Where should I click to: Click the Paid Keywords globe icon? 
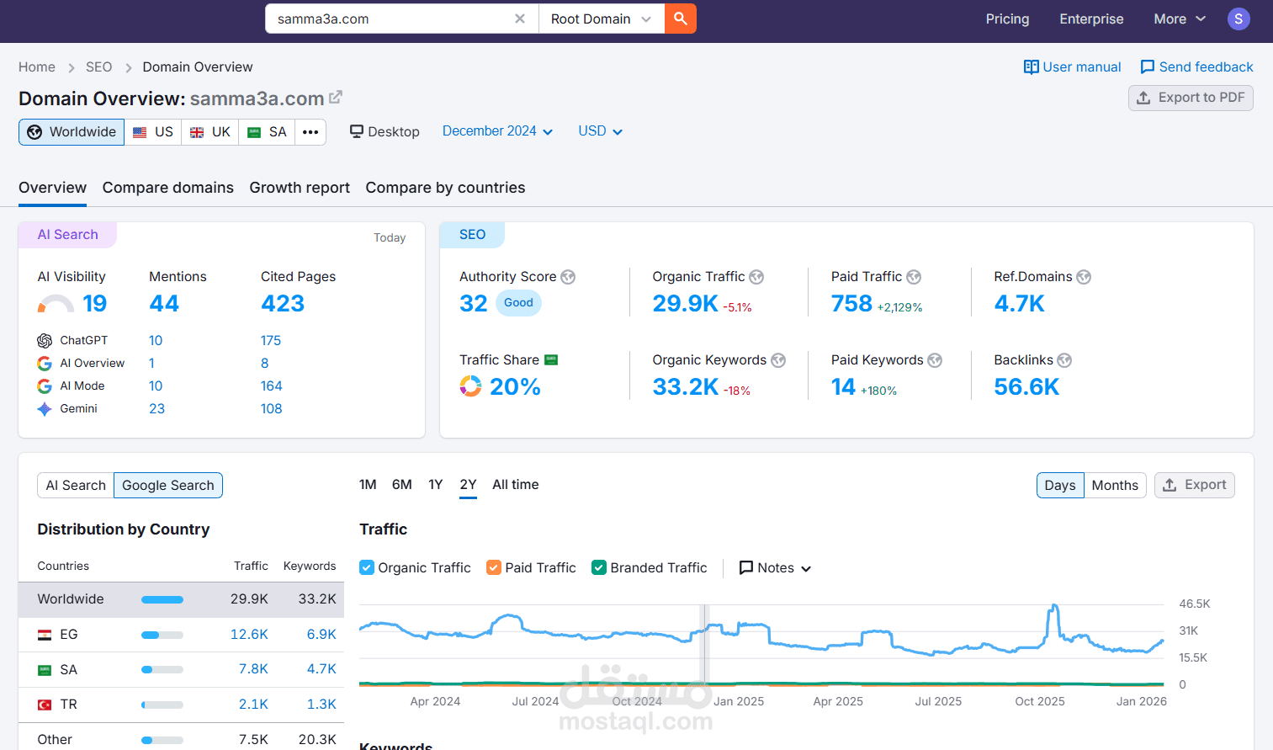point(935,360)
